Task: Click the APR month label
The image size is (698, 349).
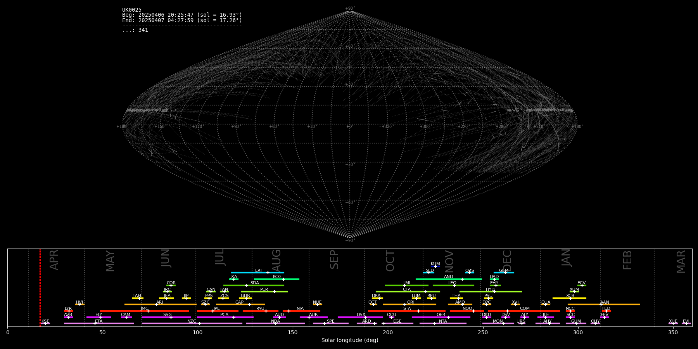Action: tap(54, 260)
